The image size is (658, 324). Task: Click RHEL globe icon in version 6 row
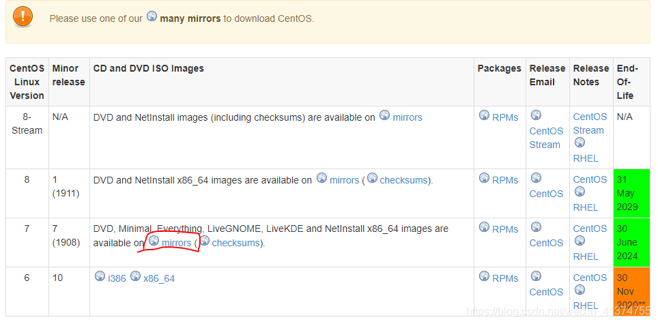(580, 290)
